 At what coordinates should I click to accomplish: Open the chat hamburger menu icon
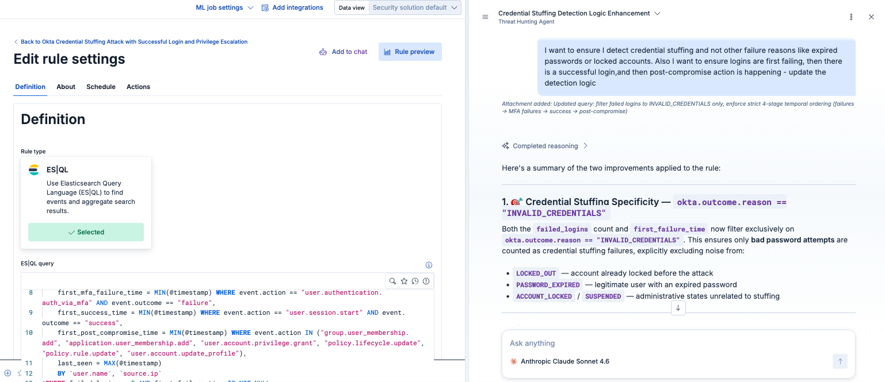pyautogui.click(x=486, y=17)
